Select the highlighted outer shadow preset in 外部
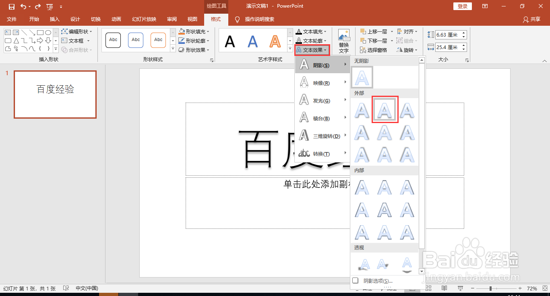 point(385,109)
